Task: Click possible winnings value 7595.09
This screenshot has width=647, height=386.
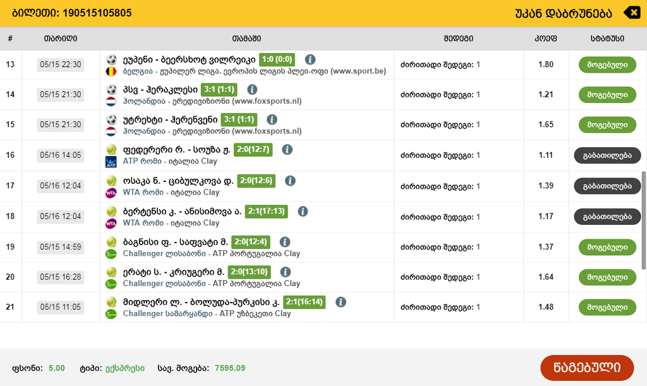Action: pos(230,368)
